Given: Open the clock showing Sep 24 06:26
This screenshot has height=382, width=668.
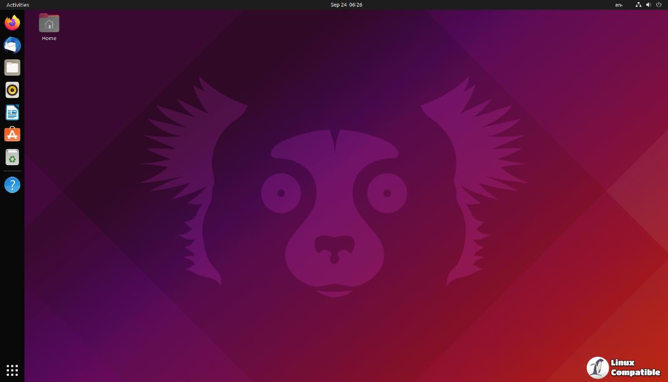Looking at the screenshot, I should (x=346, y=5).
